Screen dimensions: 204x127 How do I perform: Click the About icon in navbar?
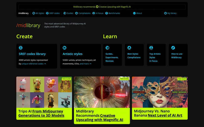click(x=134, y=13)
